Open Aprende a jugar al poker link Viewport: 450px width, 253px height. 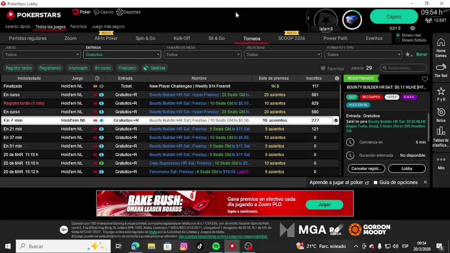point(339,182)
